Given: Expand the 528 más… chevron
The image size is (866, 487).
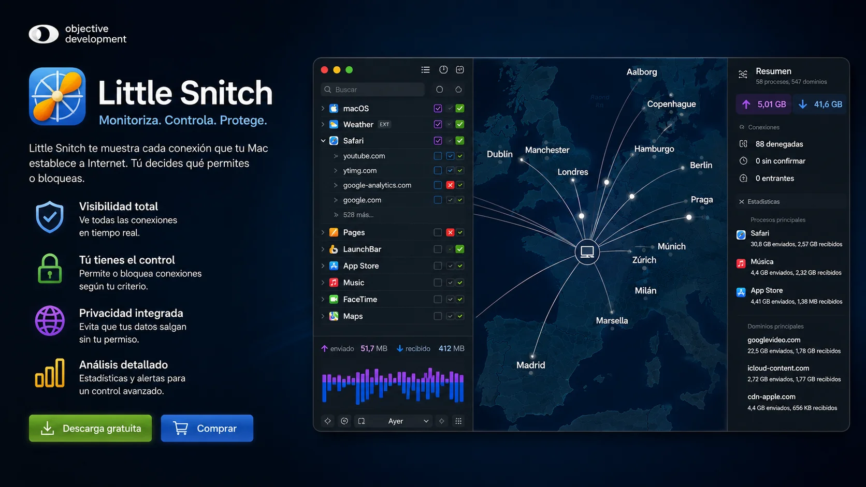Looking at the screenshot, I should point(336,215).
